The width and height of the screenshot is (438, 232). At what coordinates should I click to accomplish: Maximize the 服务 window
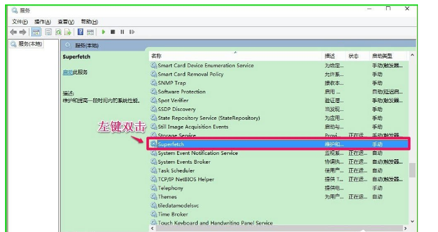pos(389,9)
